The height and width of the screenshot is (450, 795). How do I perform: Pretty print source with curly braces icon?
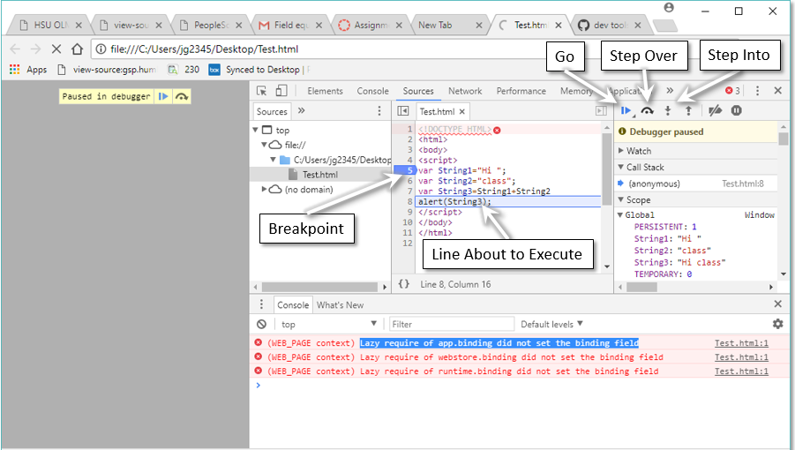pyautogui.click(x=403, y=284)
